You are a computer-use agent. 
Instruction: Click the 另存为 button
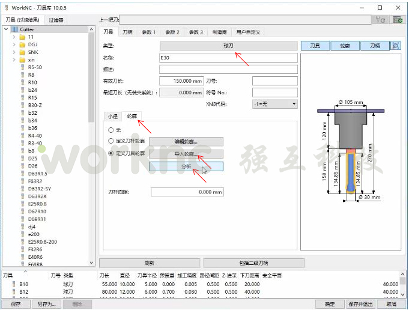pos(46,304)
